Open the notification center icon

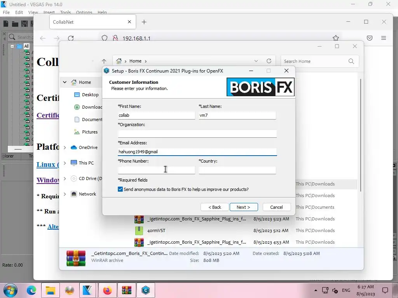(385, 290)
